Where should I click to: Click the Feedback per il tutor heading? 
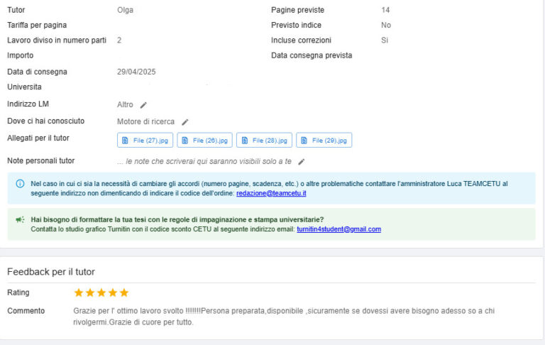coord(51,272)
